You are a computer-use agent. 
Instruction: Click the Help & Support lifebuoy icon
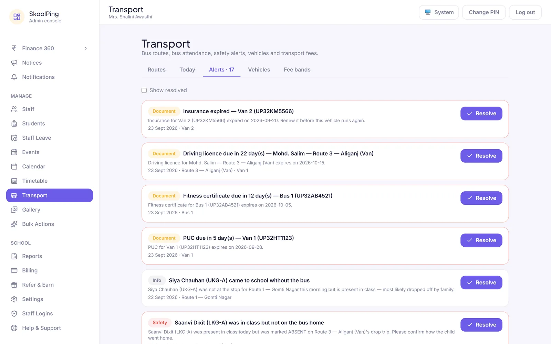click(x=14, y=328)
